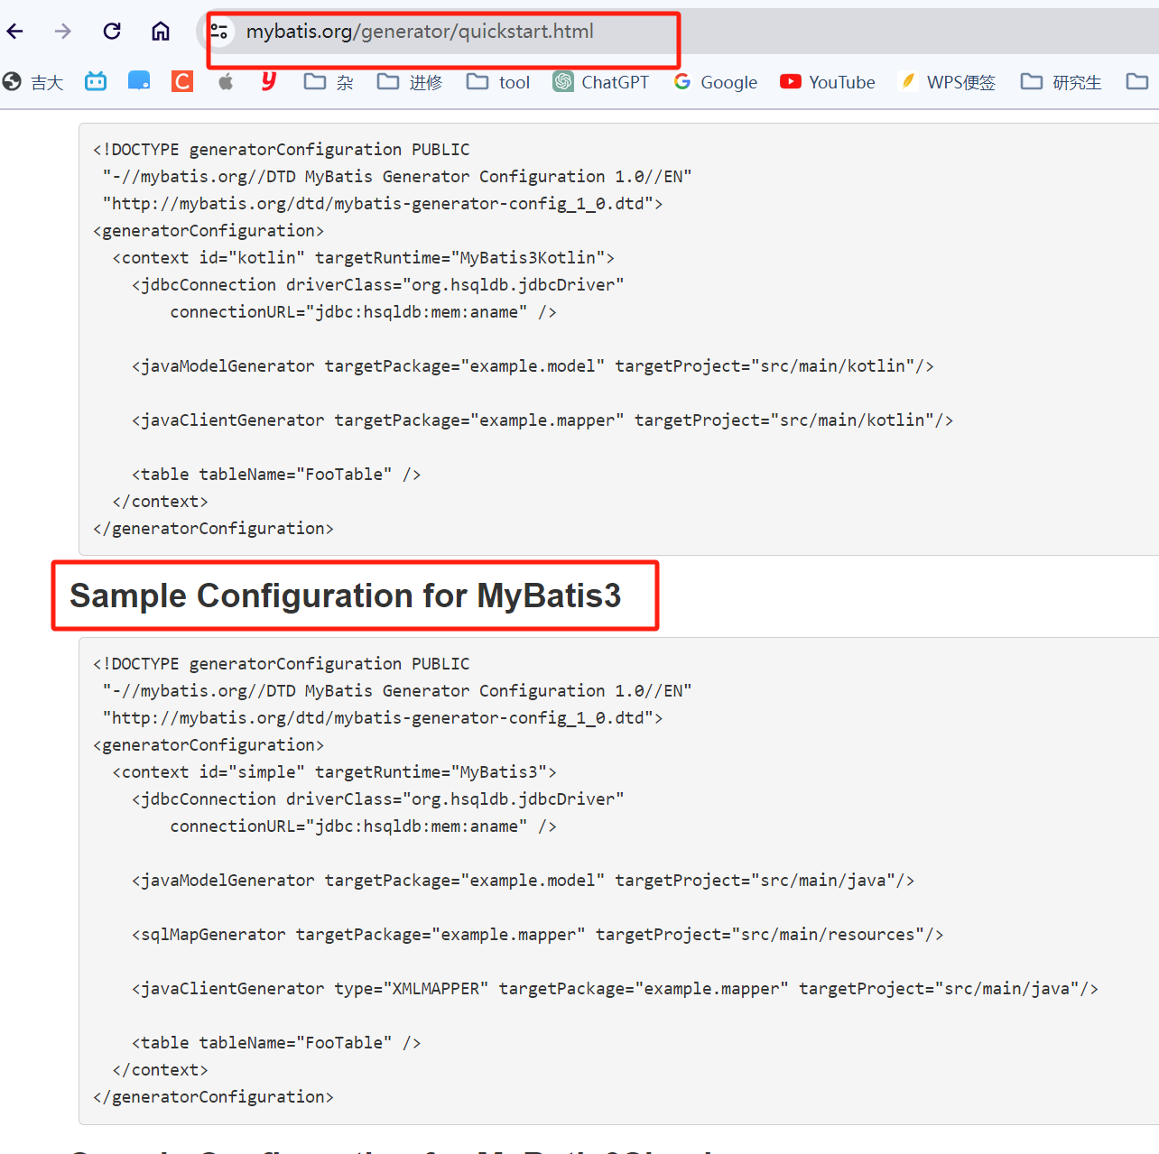Click connectionURL line in the Kotlin block
Screen dimensions: 1159x1154
(364, 312)
